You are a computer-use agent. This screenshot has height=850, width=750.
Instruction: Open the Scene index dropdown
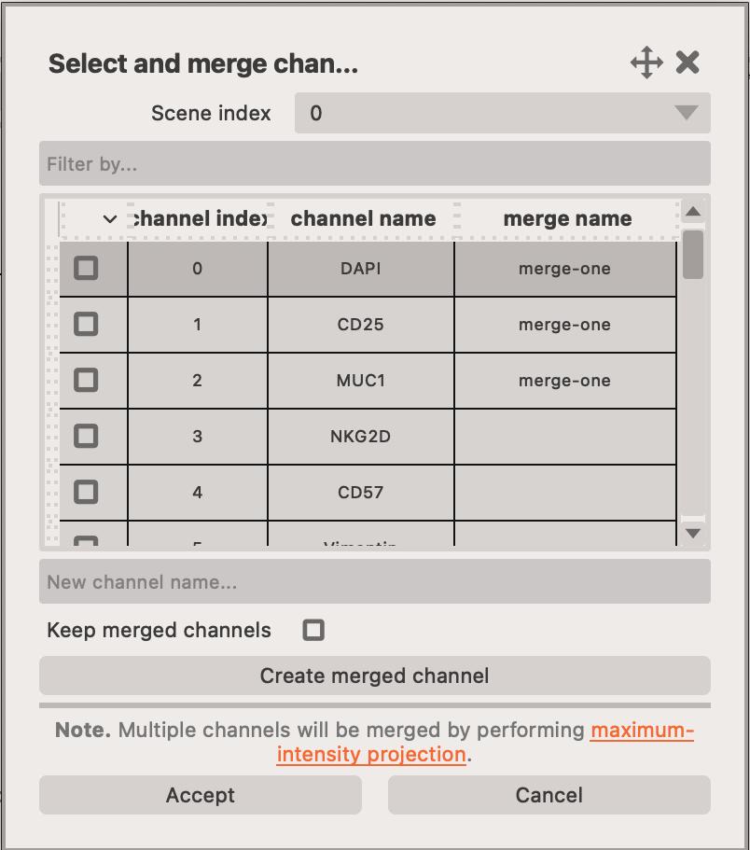pyautogui.click(x=502, y=113)
